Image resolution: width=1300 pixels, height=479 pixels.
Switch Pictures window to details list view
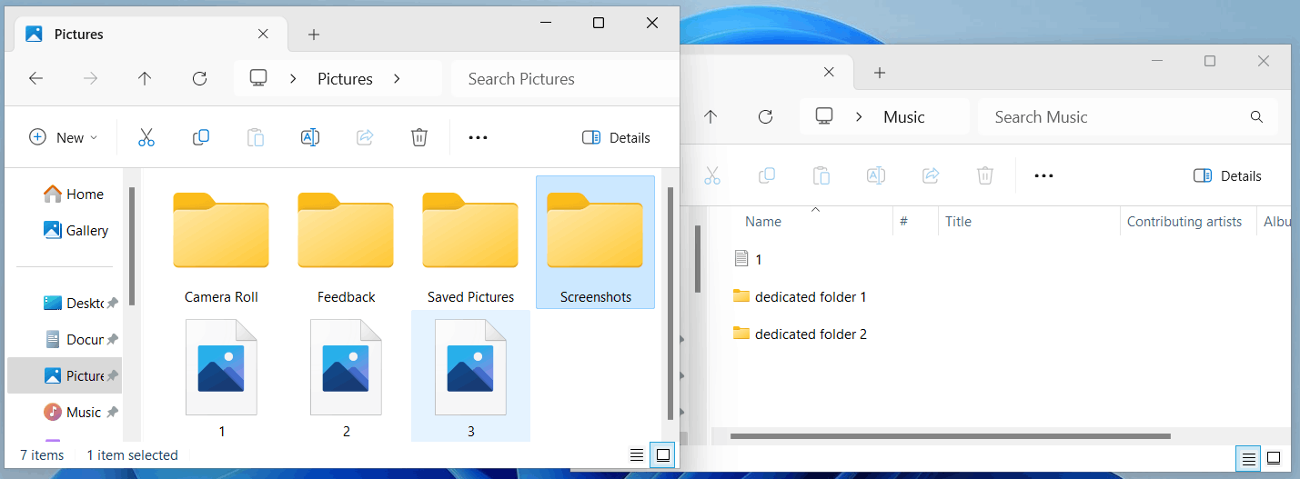[x=637, y=454]
